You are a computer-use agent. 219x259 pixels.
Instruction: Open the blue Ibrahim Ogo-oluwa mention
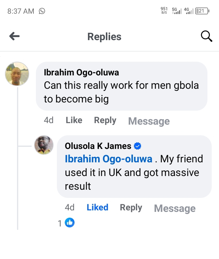point(109,159)
